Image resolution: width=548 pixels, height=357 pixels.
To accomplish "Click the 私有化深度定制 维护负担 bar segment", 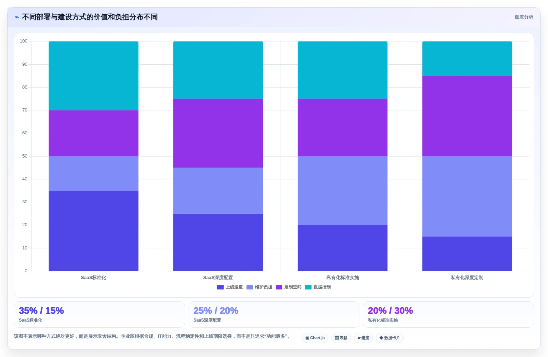I will [467, 196].
